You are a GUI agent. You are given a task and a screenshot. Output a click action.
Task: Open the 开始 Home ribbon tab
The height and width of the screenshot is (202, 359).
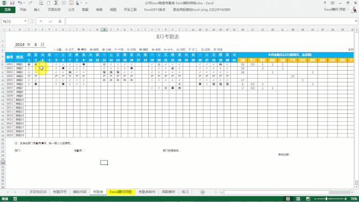click(x=23, y=10)
